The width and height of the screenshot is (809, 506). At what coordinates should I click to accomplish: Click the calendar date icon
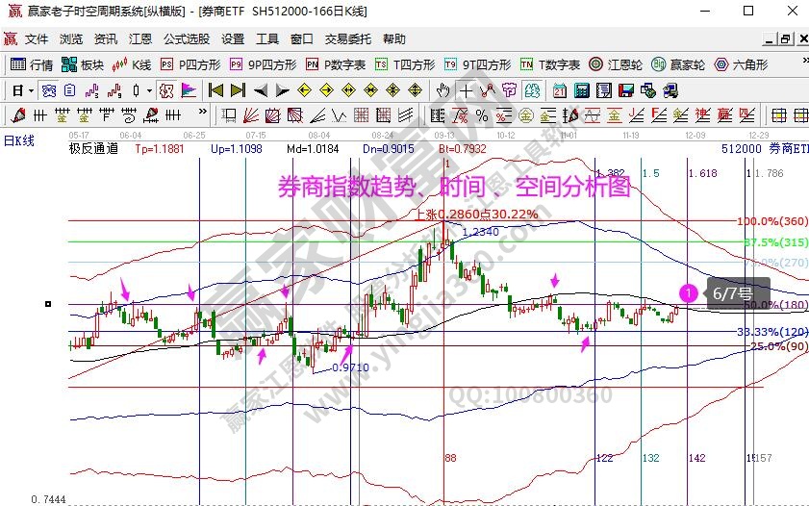(559, 90)
